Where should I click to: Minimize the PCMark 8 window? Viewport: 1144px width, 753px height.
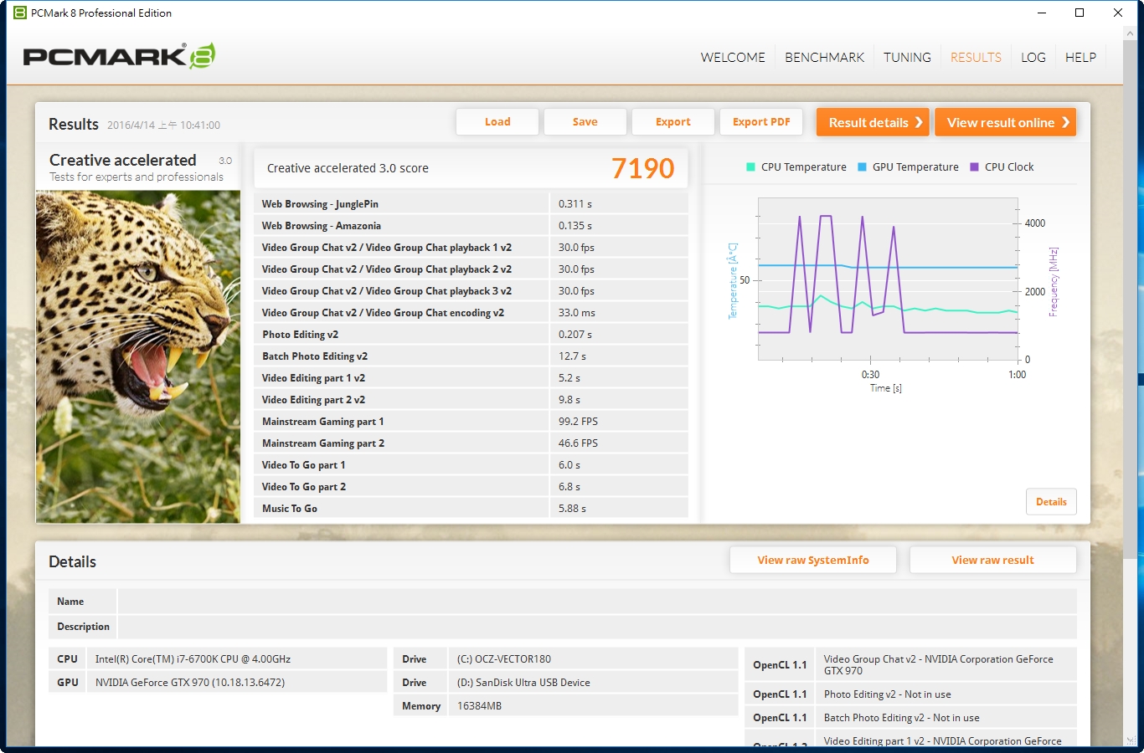click(x=1042, y=13)
